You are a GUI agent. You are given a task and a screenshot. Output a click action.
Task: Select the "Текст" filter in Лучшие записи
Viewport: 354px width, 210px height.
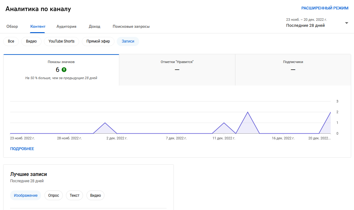[x=74, y=195]
